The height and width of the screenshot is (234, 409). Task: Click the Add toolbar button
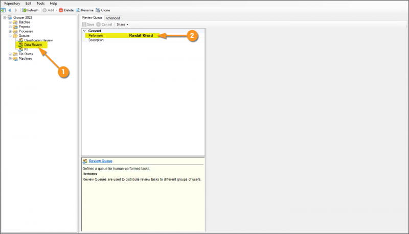pyautogui.click(x=48, y=10)
